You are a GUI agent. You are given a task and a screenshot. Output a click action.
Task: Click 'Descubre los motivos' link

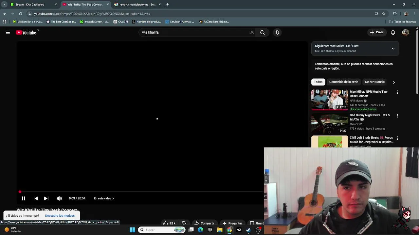tap(60, 216)
